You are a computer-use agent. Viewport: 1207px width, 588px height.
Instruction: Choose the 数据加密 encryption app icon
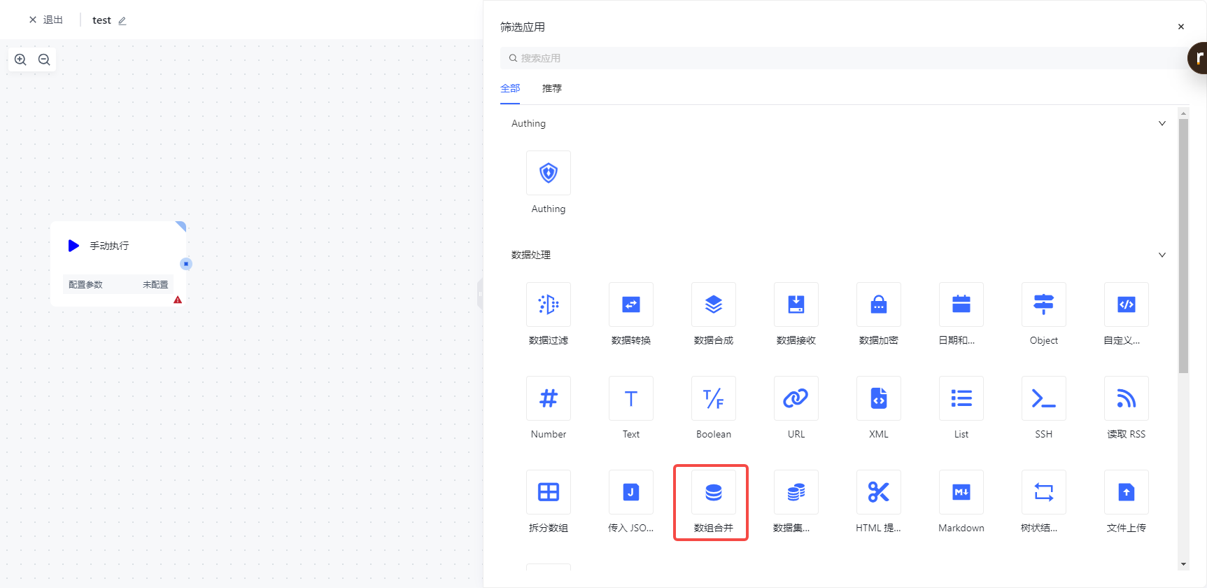(x=878, y=304)
